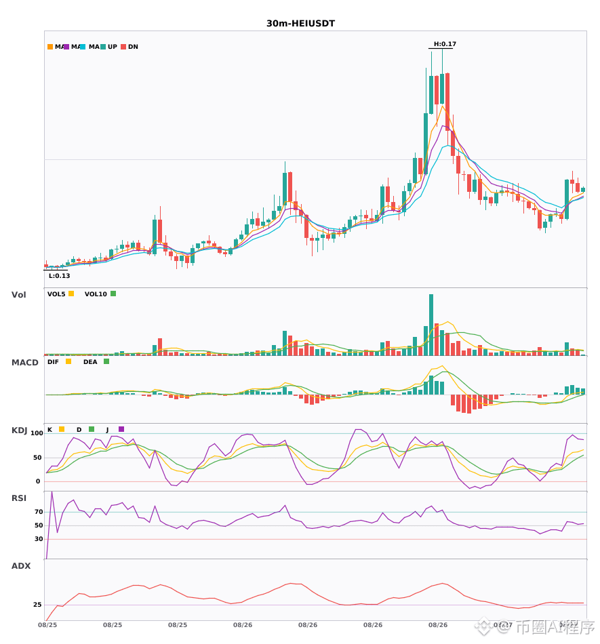Viewport: 600px width, 644px height.
Task: Click the green VOL10 legend swatch
Action: (113, 294)
